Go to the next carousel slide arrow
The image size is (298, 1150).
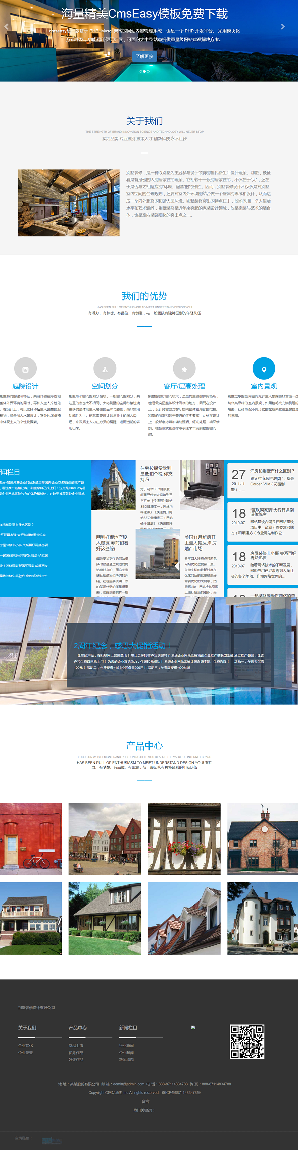tap(283, 27)
